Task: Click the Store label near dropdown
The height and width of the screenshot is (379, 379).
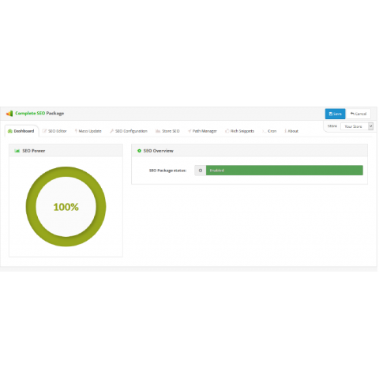Action: pyautogui.click(x=332, y=126)
